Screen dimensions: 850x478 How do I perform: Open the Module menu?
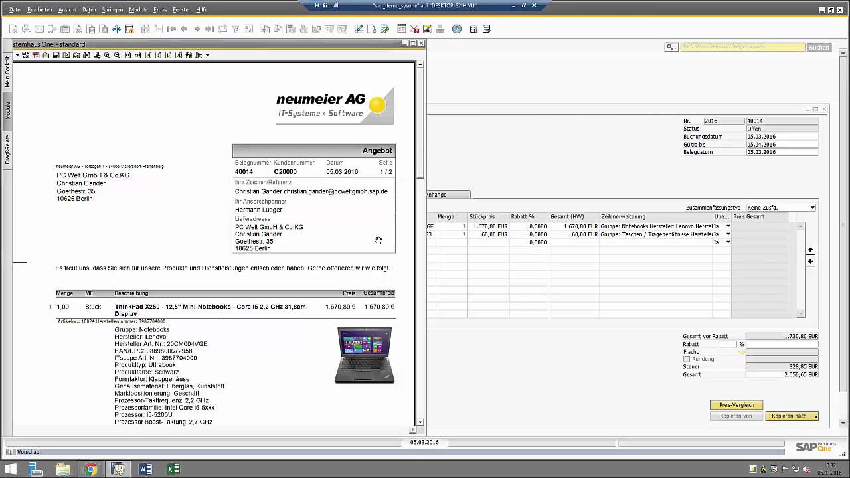click(138, 10)
